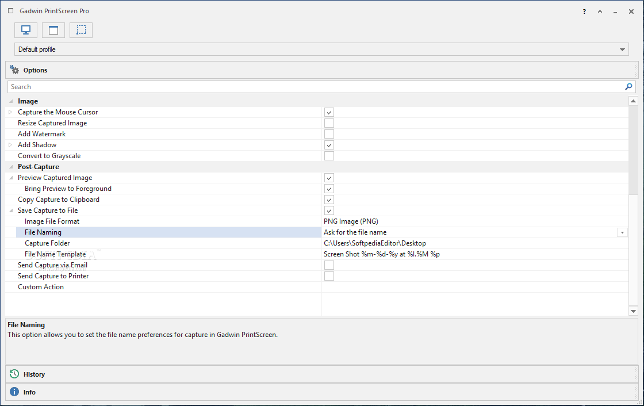Image resolution: width=644 pixels, height=406 pixels.
Task: Click the 'Post-Capture' section heading
Action: point(38,167)
